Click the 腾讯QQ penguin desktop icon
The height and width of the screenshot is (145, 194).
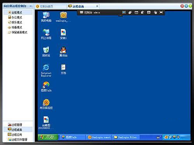[x=63, y=52]
